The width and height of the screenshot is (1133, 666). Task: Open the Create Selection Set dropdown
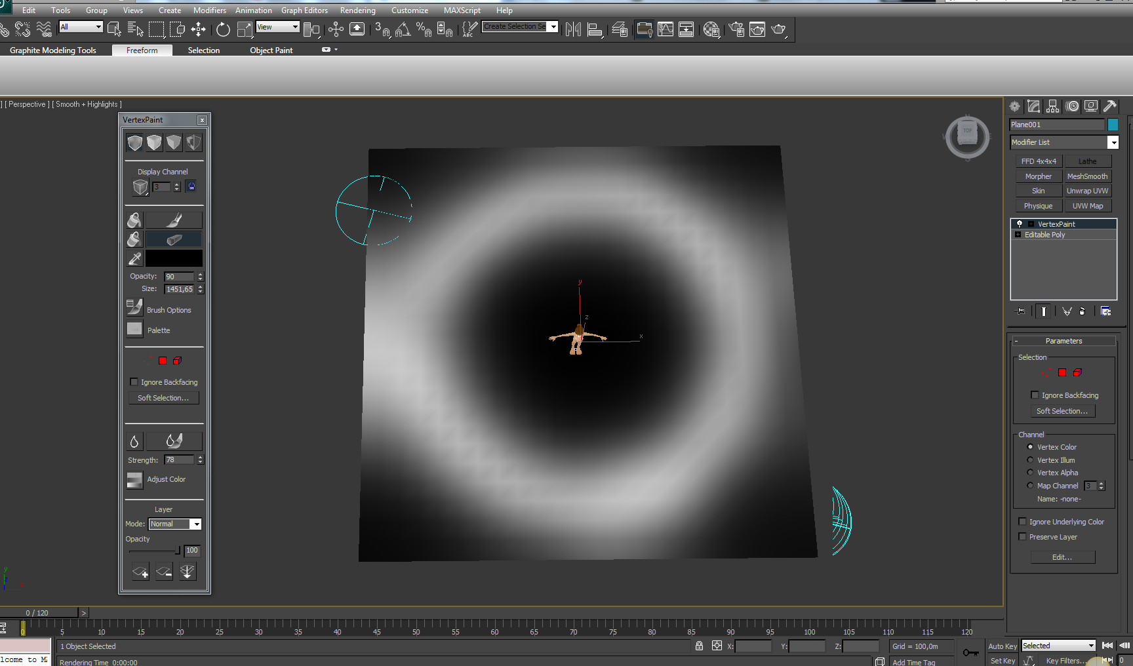553,27
